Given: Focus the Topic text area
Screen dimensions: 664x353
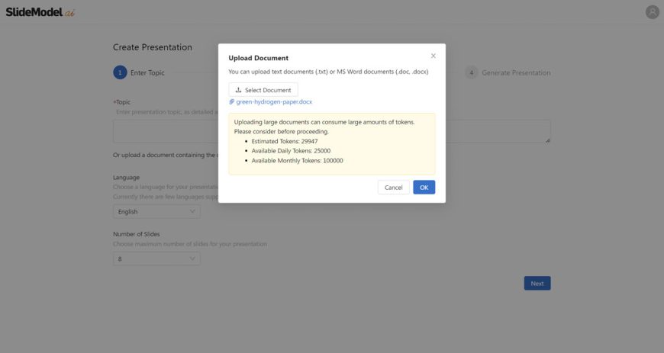Looking at the screenshot, I should [168, 131].
